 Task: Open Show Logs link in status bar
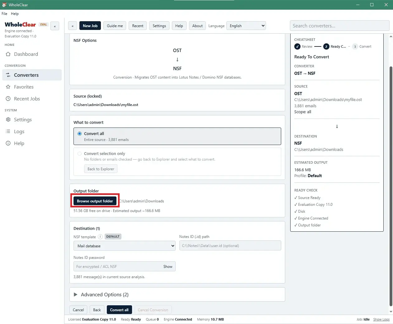coord(381,319)
